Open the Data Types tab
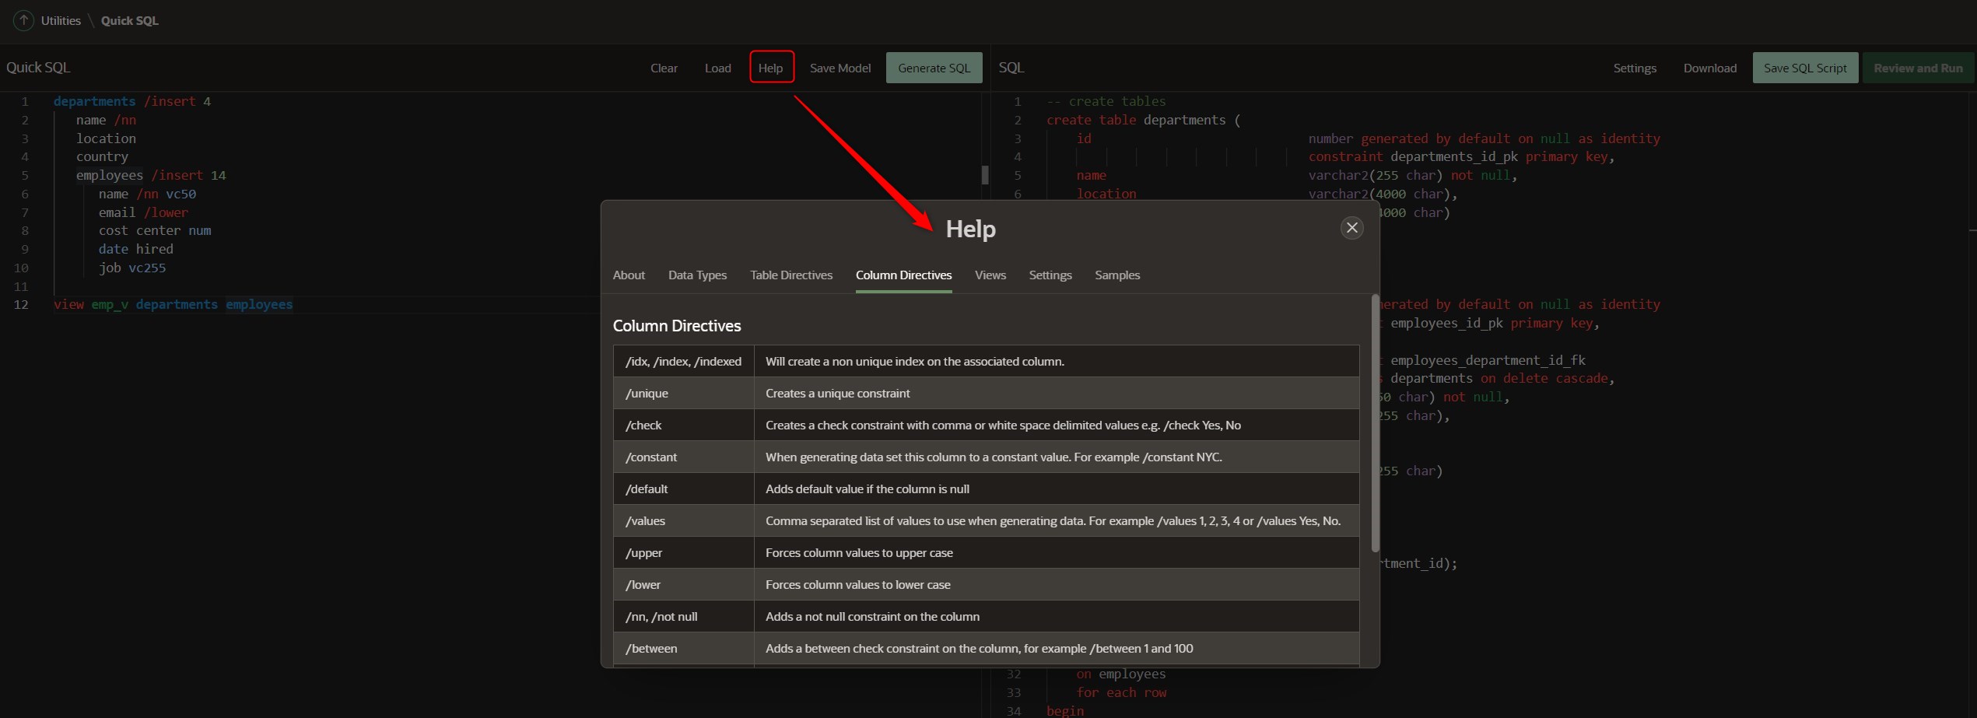Image resolution: width=1977 pixels, height=718 pixels. (x=697, y=275)
